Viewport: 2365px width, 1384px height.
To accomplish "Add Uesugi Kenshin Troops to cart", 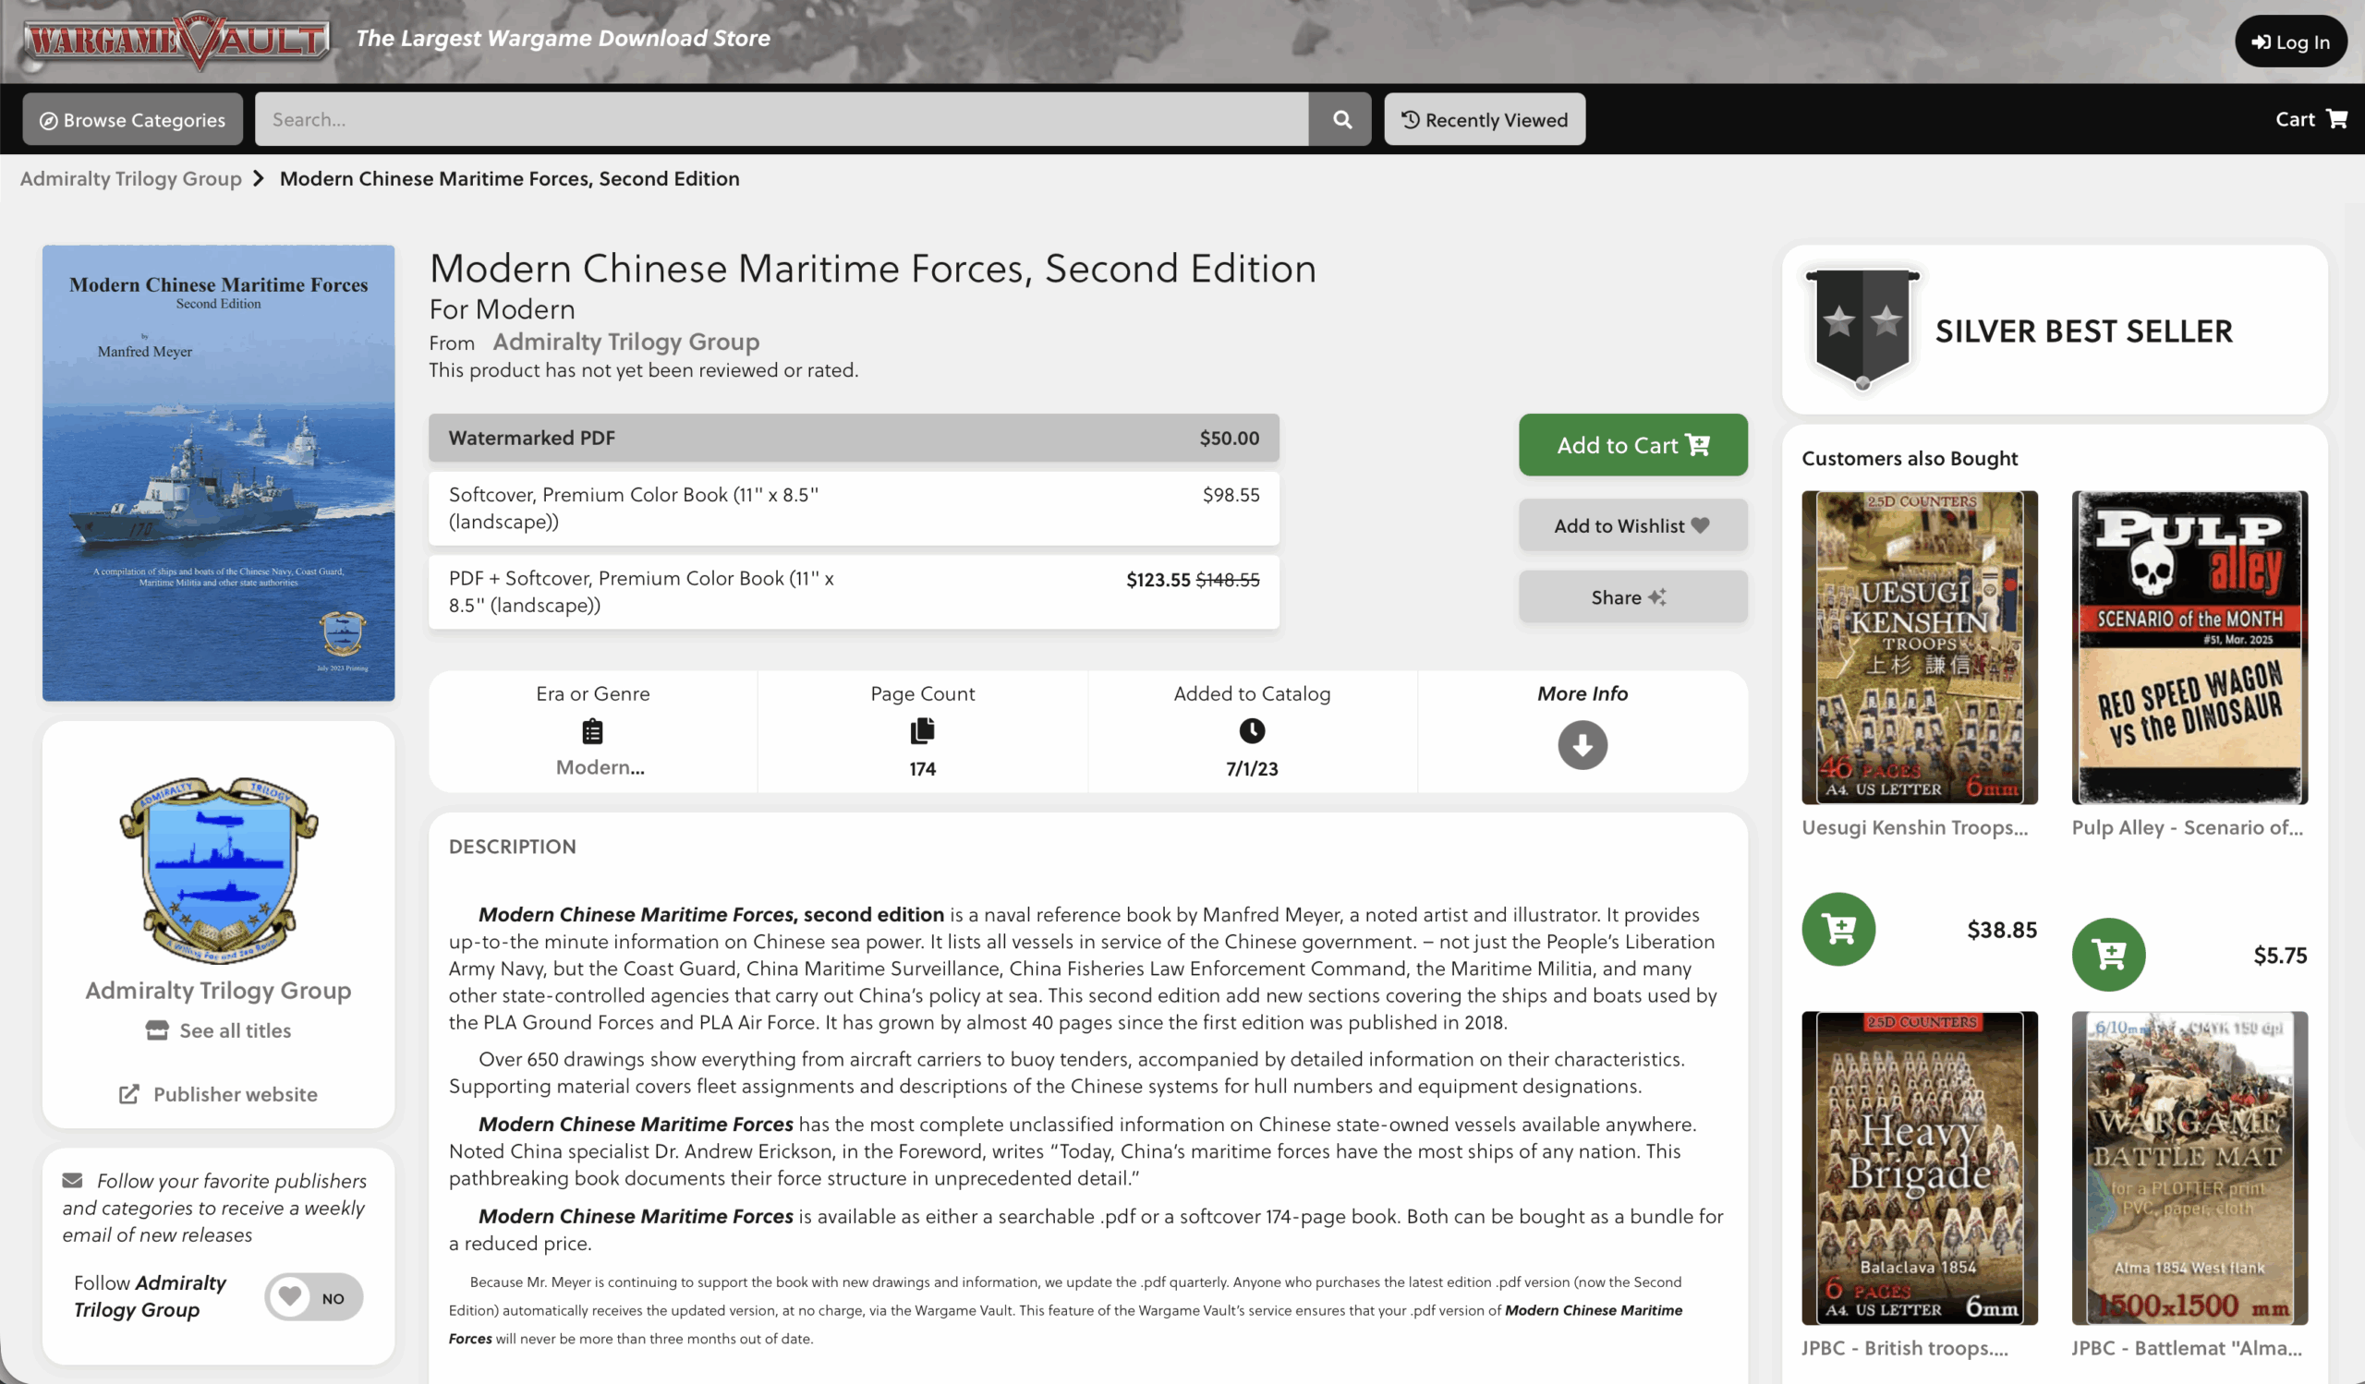I will [1837, 929].
